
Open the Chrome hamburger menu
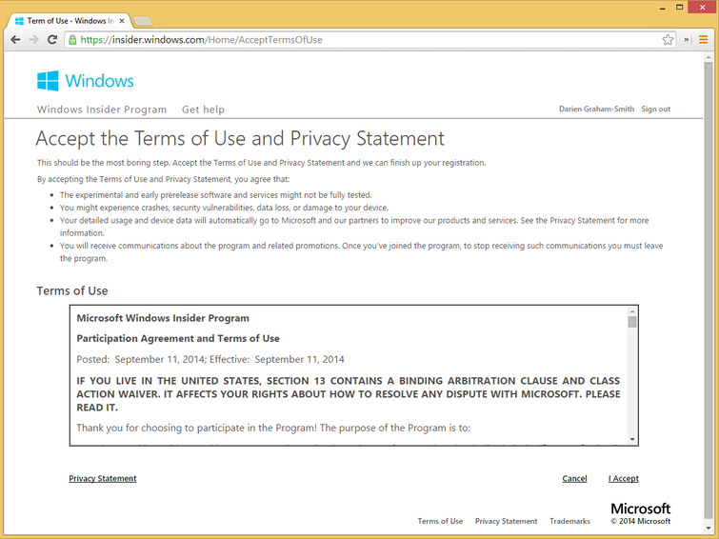click(x=703, y=40)
